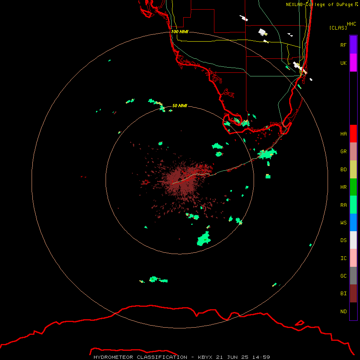Click the BD yellow legend swatch
The width and height of the screenshot is (360, 360).
click(x=353, y=170)
